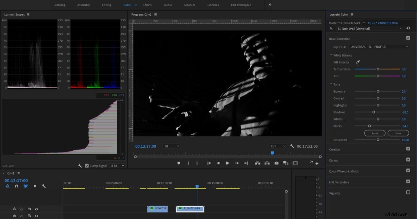Disable the Creative section checkbox

(408, 149)
